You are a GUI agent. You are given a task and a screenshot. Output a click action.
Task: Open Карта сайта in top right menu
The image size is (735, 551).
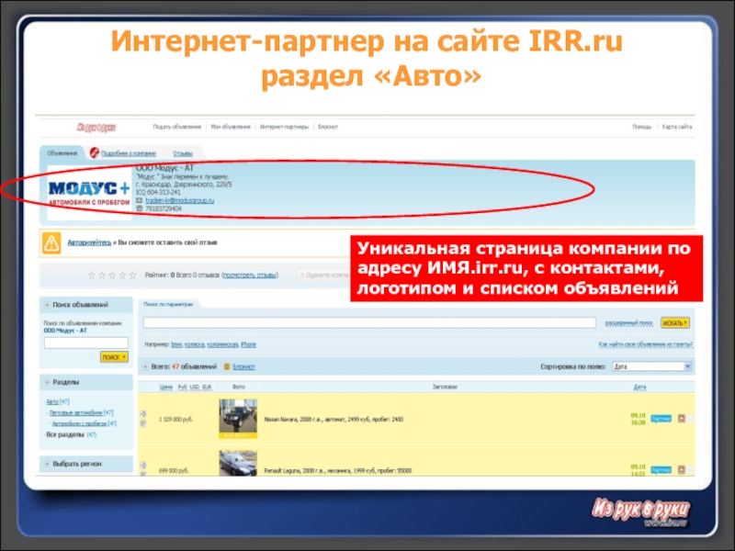[x=677, y=127]
